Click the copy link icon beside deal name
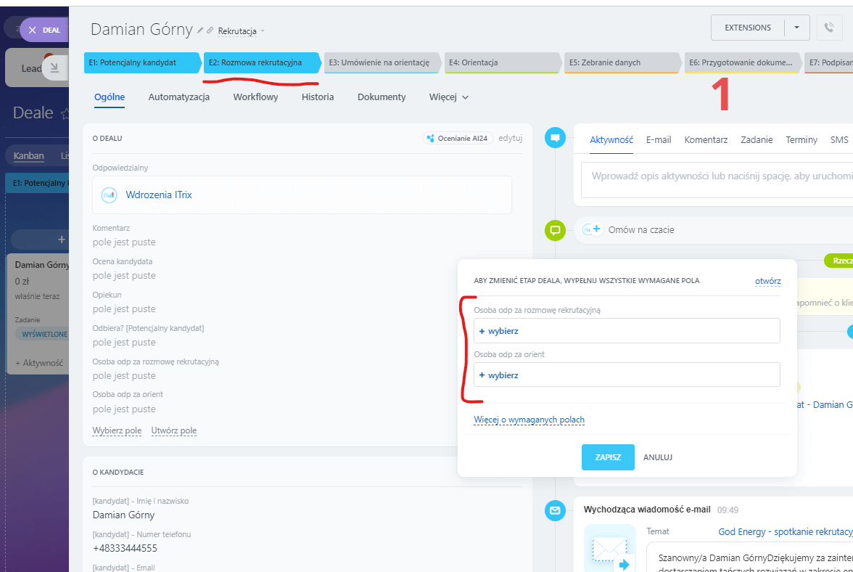Viewport: 853px width, 572px height. (x=210, y=31)
